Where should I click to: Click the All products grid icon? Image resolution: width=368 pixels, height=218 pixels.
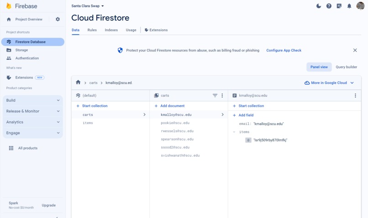pos(11,148)
